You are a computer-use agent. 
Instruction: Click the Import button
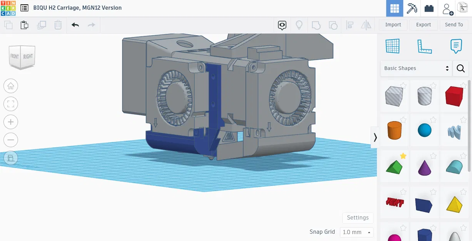tap(393, 25)
